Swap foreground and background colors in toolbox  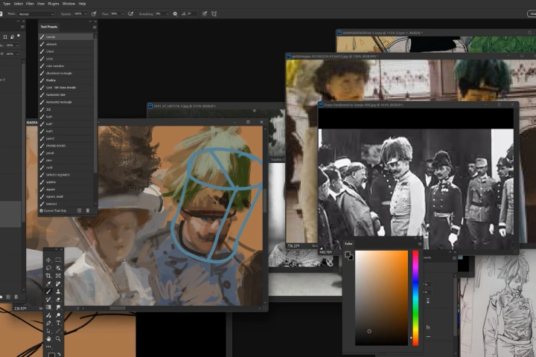click(x=59, y=354)
